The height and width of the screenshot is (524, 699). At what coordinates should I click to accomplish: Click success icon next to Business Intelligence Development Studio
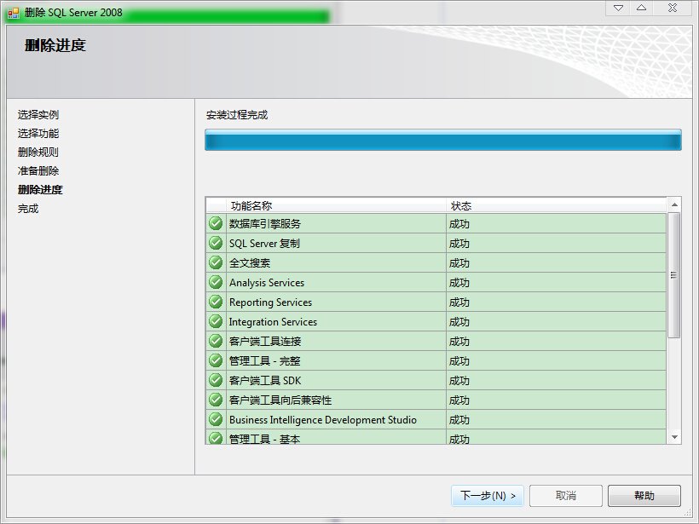click(216, 419)
